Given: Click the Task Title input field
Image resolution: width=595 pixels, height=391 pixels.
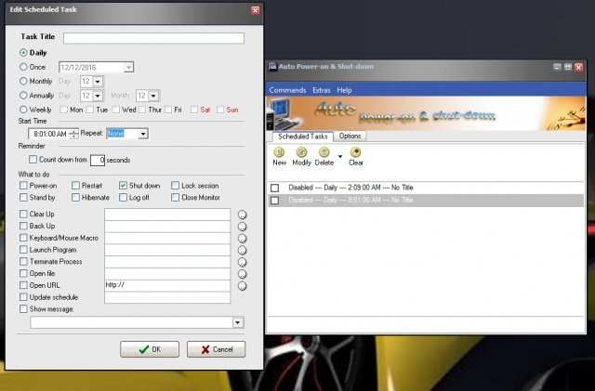Looking at the screenshot, I should click(x=153, y=38).
